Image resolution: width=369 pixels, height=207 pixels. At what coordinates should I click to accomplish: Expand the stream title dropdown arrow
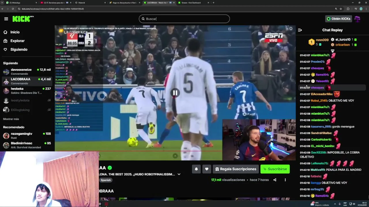(179, 174)
